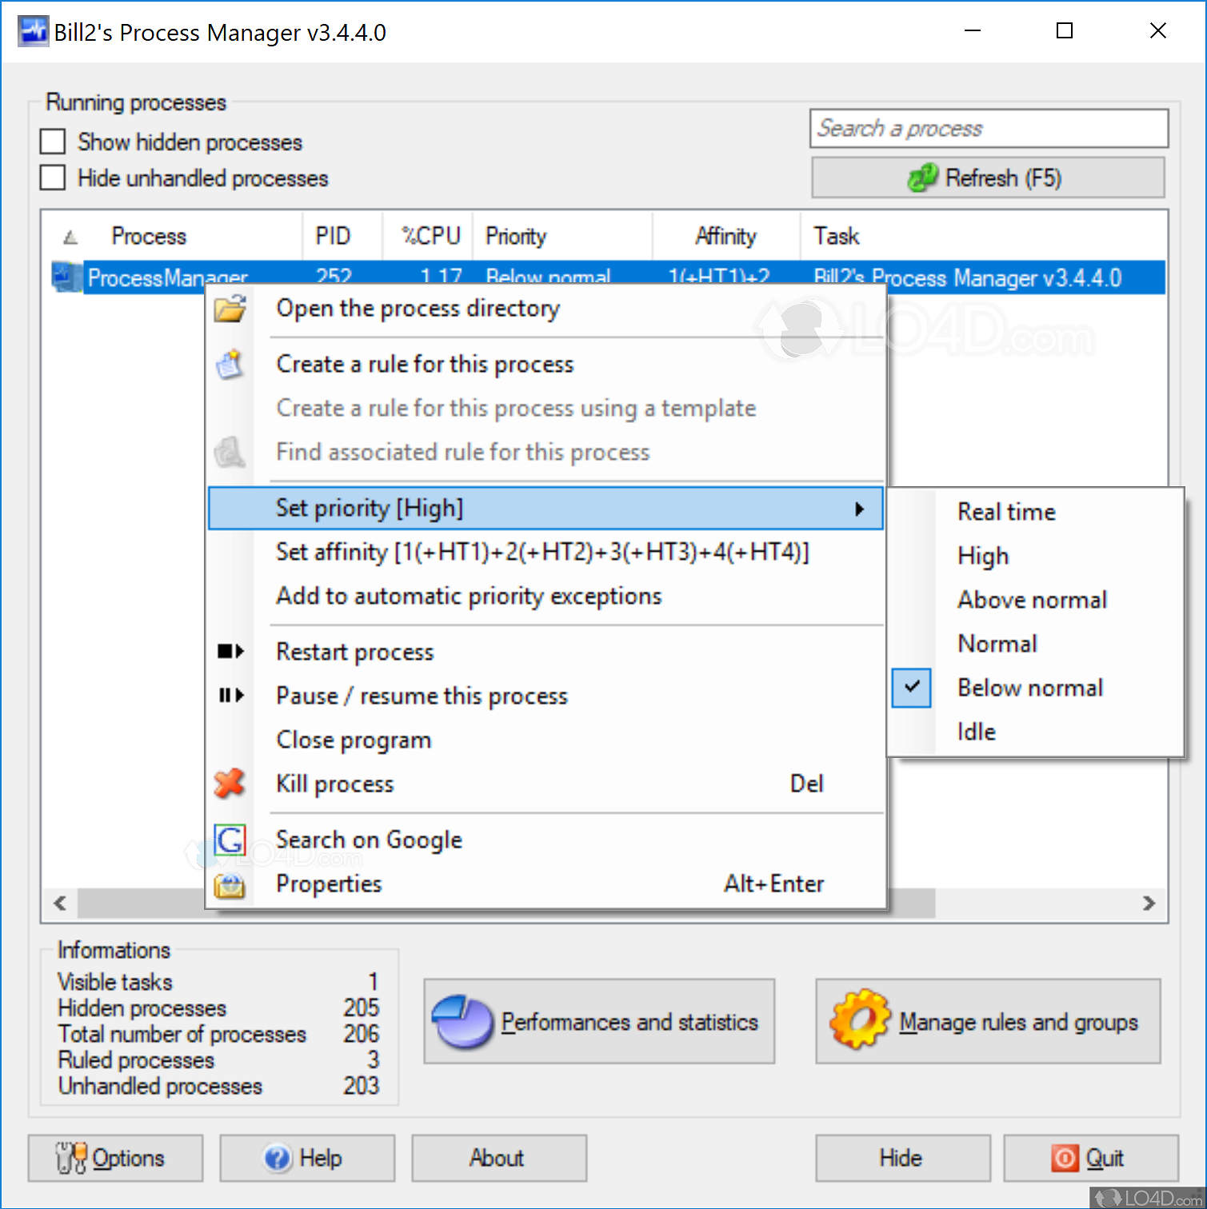This screenshot has width=1207, height=1209.
Task: Click the Google icon beside Search on Google
Action: [230, 840]
